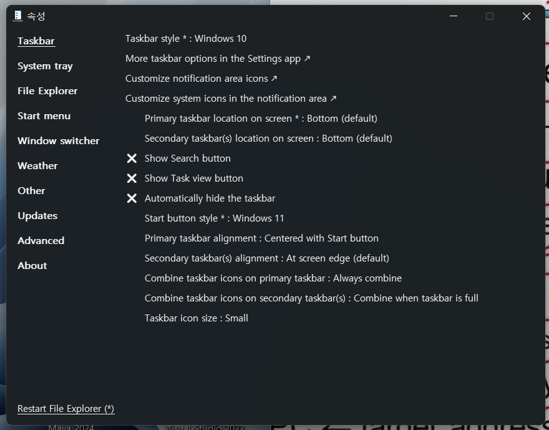Toggle the Show Search button X mark
The height and width of the screenshot is (430, 549).
[132, 159]
